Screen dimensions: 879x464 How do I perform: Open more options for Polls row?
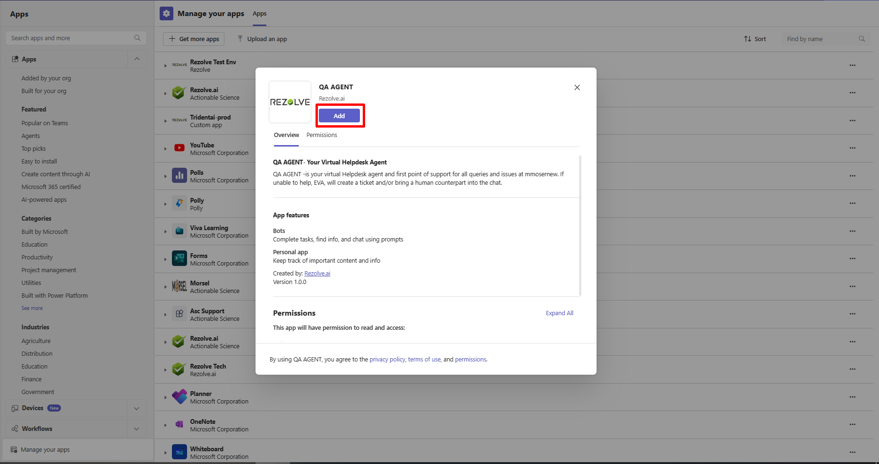(x=852, y=176)
